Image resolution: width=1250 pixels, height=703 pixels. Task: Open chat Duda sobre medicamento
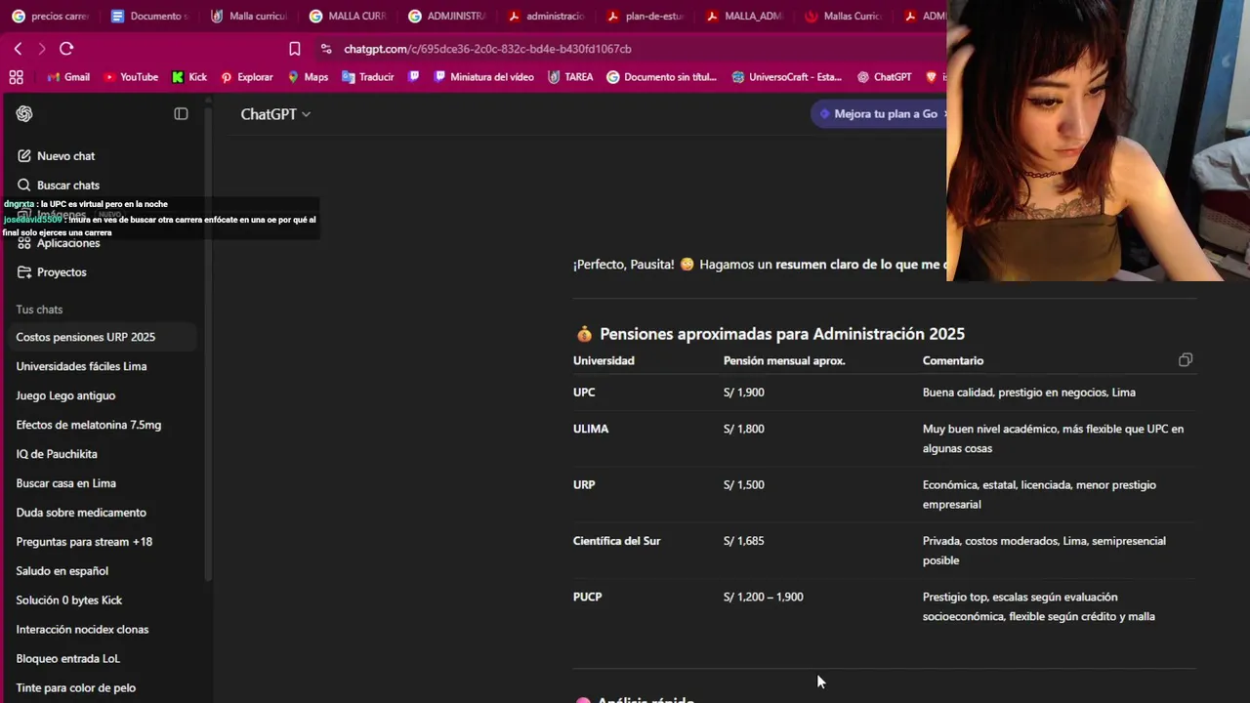(81, 513)
